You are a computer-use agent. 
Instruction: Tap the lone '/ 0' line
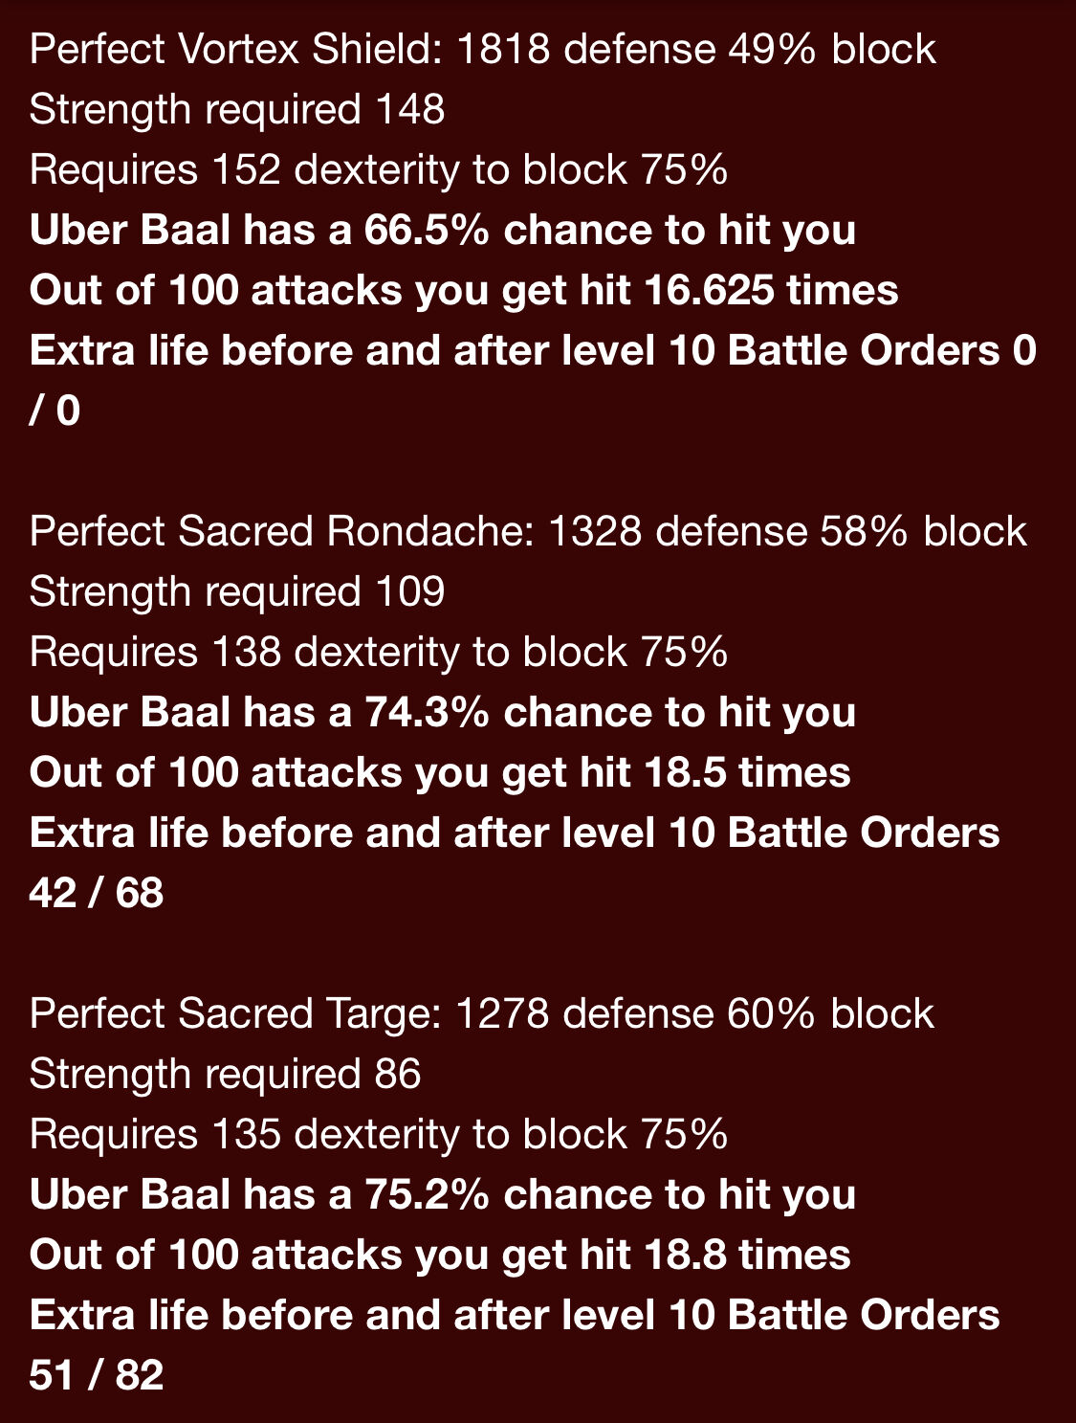[55, 411]
